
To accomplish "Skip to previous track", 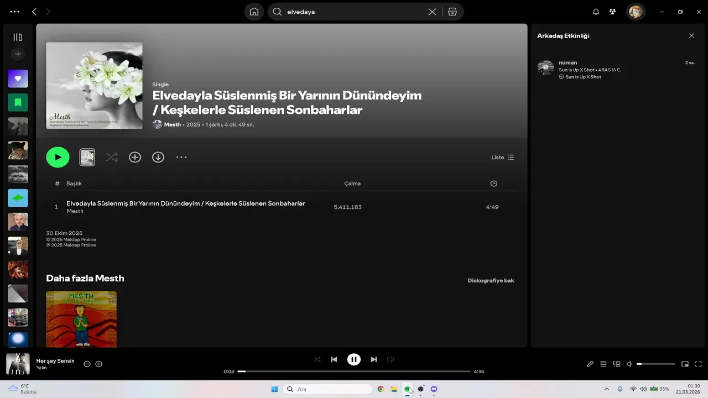I will 334,359.
